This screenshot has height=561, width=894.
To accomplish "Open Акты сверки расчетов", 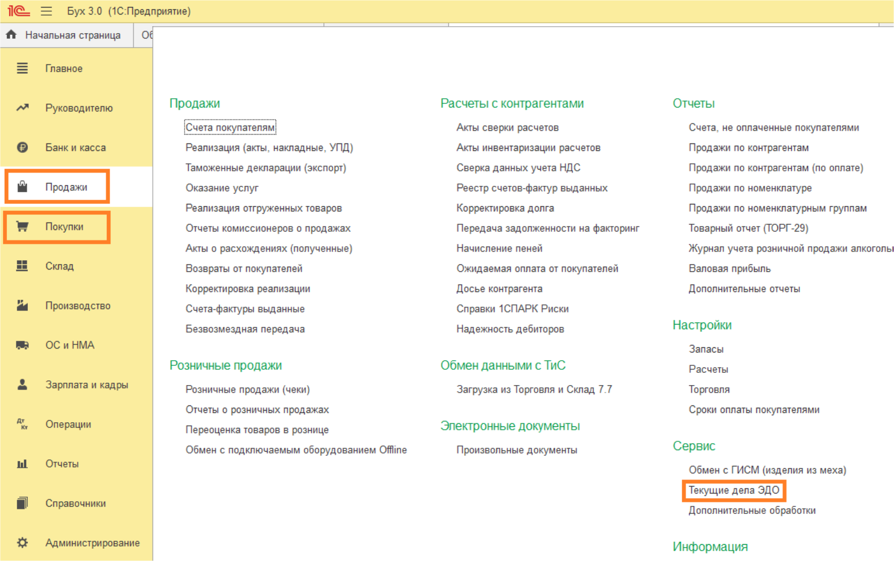I will [x=507, y=127].
